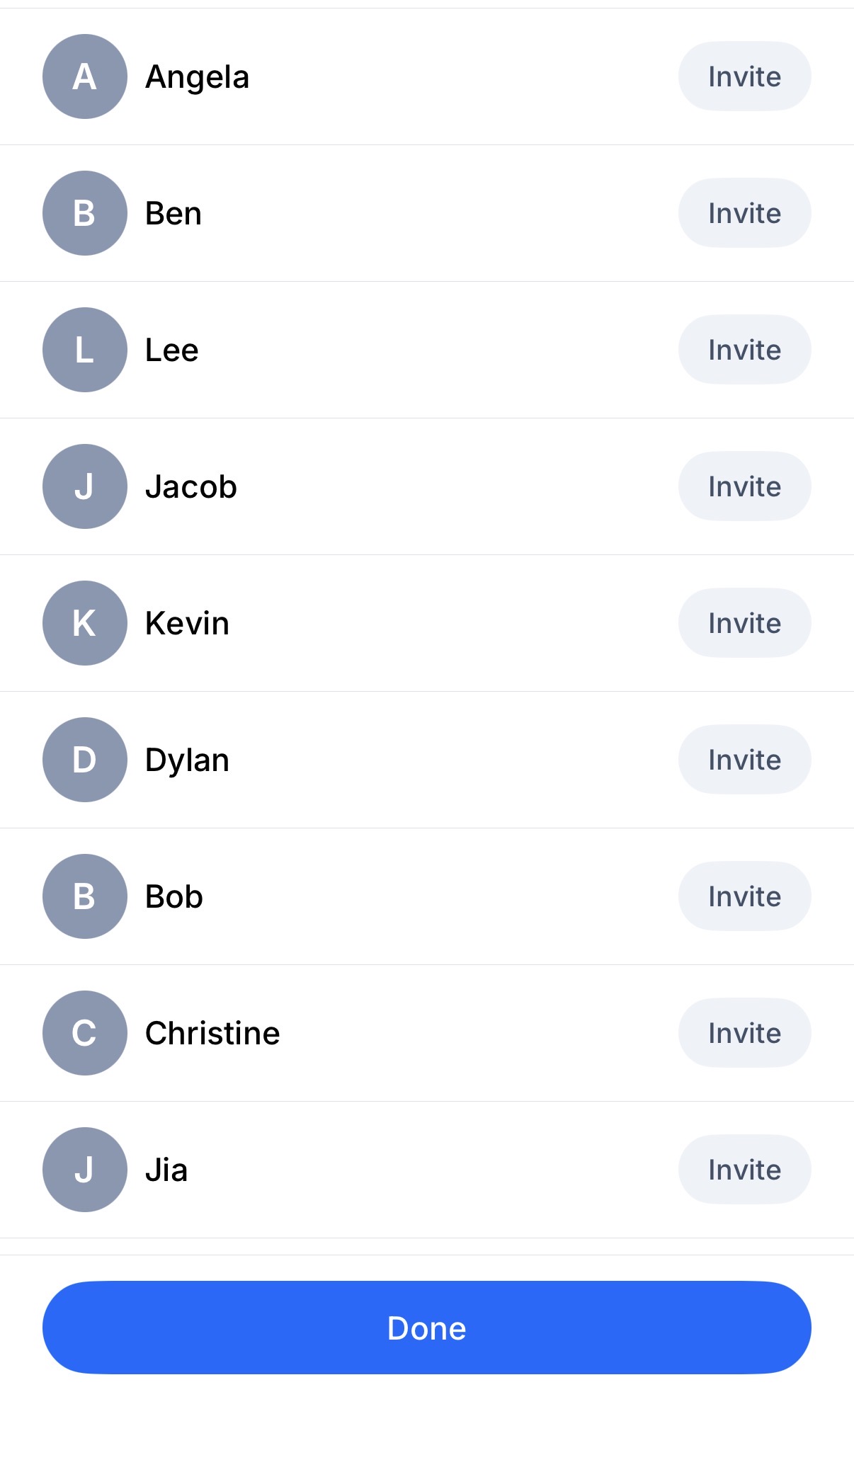Screen dimensions: 854x1472
Task: Click Invite beside Kevin
Action: pyautogui.click(x=744, y=623)
